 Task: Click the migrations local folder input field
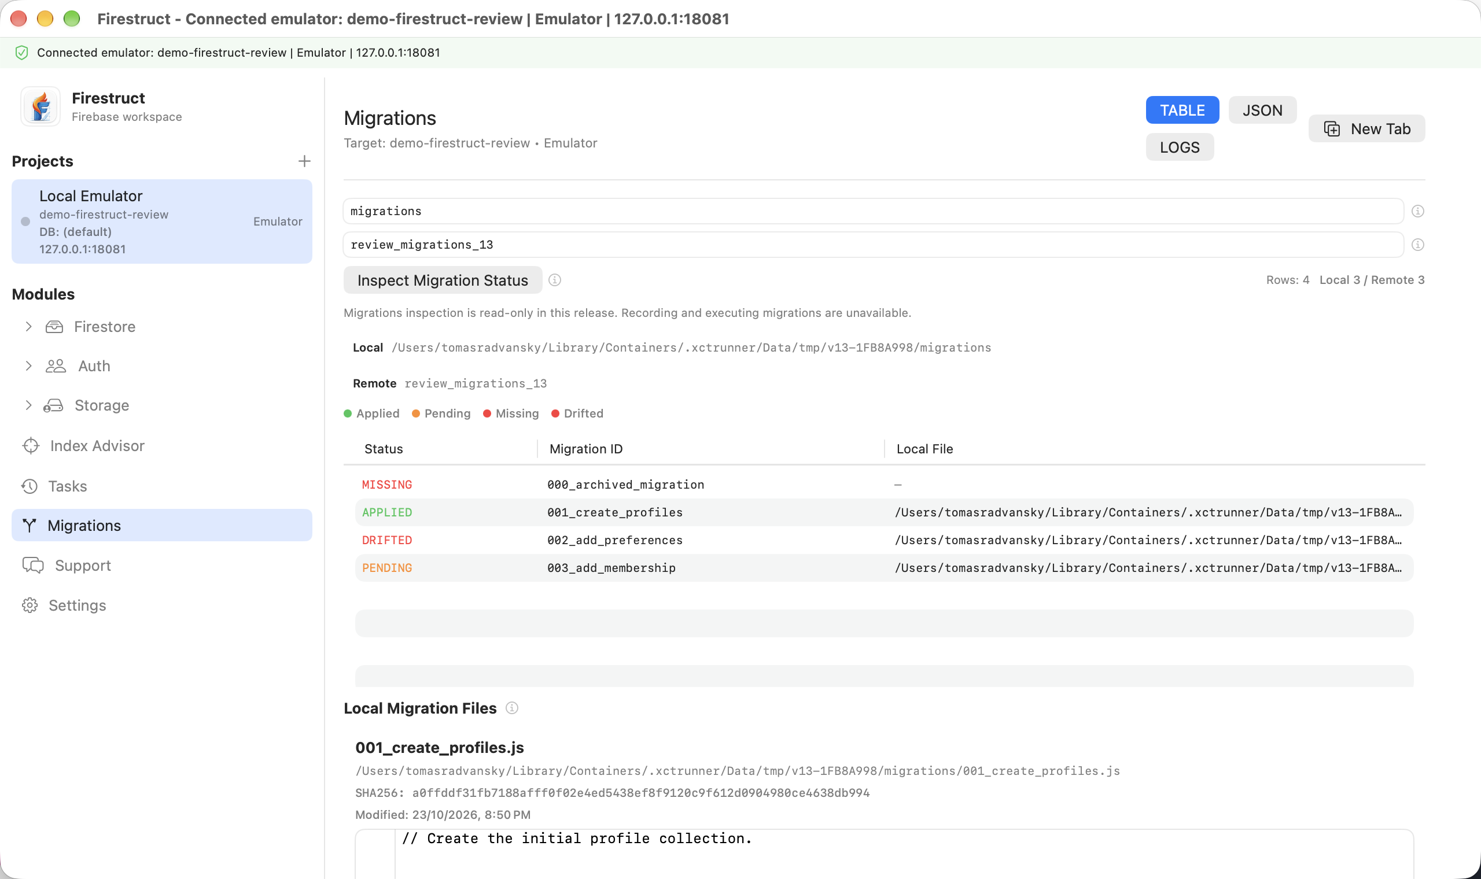[x=873, y=211]
